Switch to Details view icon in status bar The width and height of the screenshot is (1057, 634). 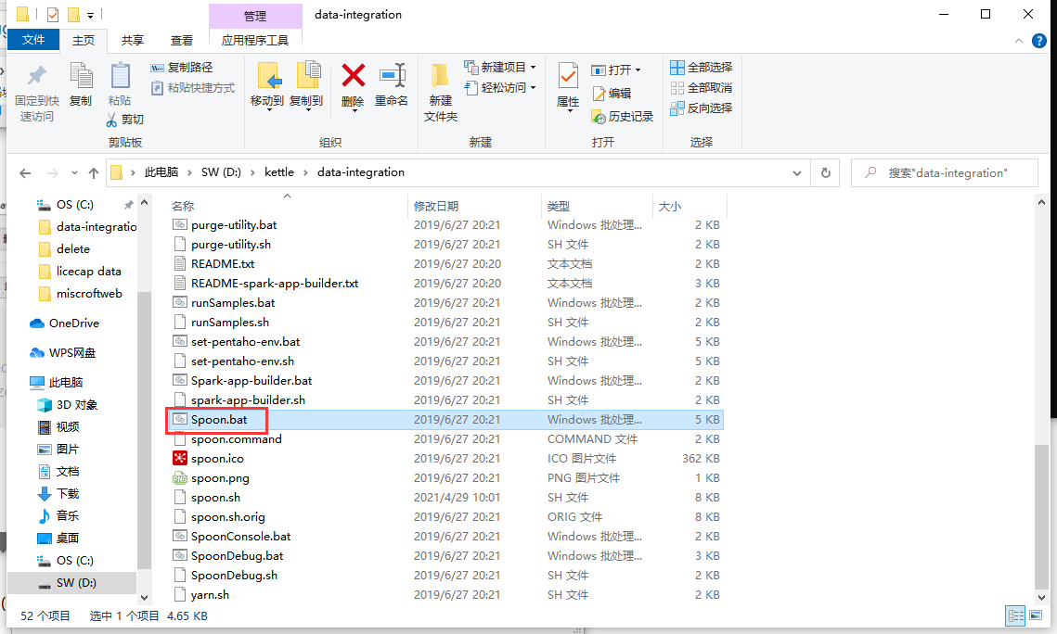[1015, 615]
